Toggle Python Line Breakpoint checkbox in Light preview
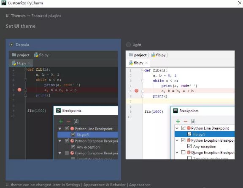Screen dimensions: 243x188 (183, 128)
